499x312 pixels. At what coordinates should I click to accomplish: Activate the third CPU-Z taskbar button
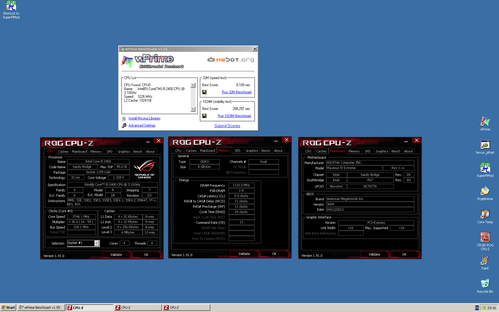tap(186, 308)
